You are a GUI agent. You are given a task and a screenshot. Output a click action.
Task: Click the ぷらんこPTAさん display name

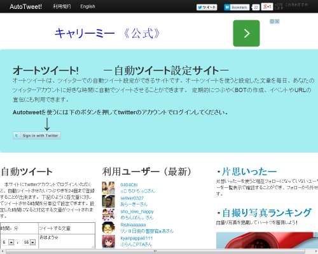pyautogui.click(x=136, y=244)
